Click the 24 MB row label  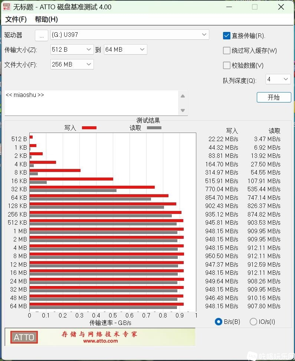click(19, 281)
